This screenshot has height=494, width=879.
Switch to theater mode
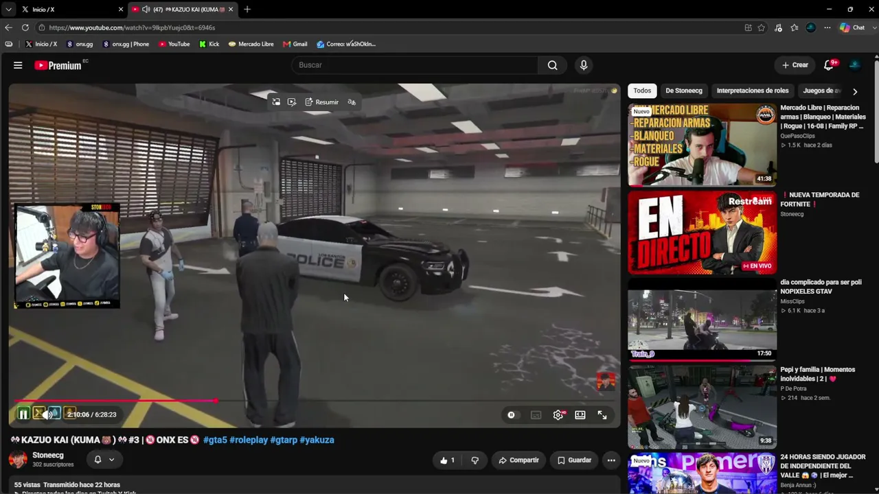[x=580, y=415]
